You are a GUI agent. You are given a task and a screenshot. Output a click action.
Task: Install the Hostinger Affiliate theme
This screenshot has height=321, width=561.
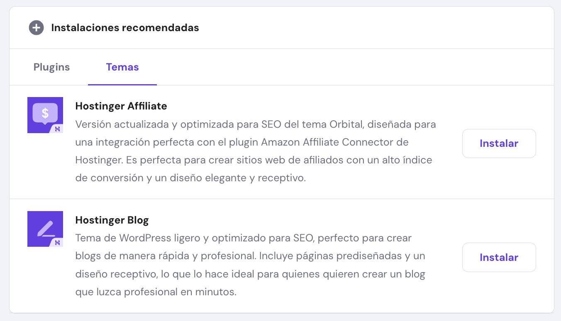tap(499, 143)
